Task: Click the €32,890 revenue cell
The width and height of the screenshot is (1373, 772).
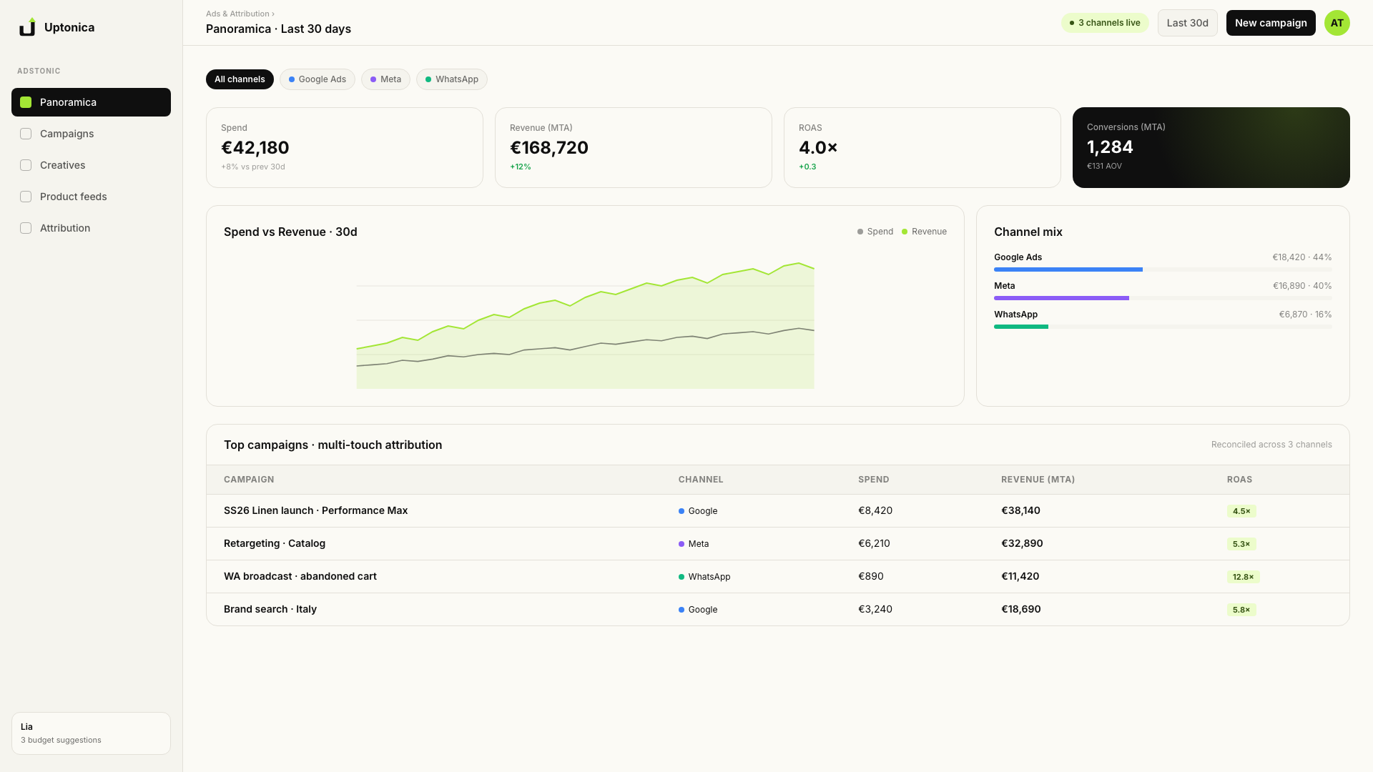Action: tap(1022, 543)
